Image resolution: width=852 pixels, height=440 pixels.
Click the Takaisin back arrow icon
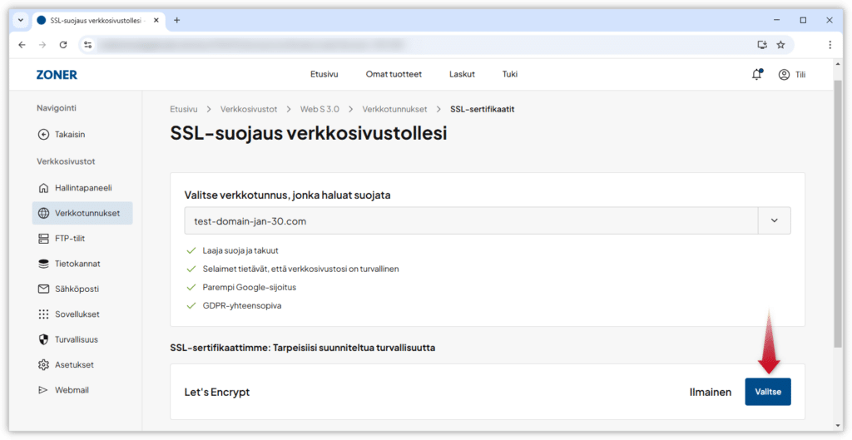pos(44,134)
